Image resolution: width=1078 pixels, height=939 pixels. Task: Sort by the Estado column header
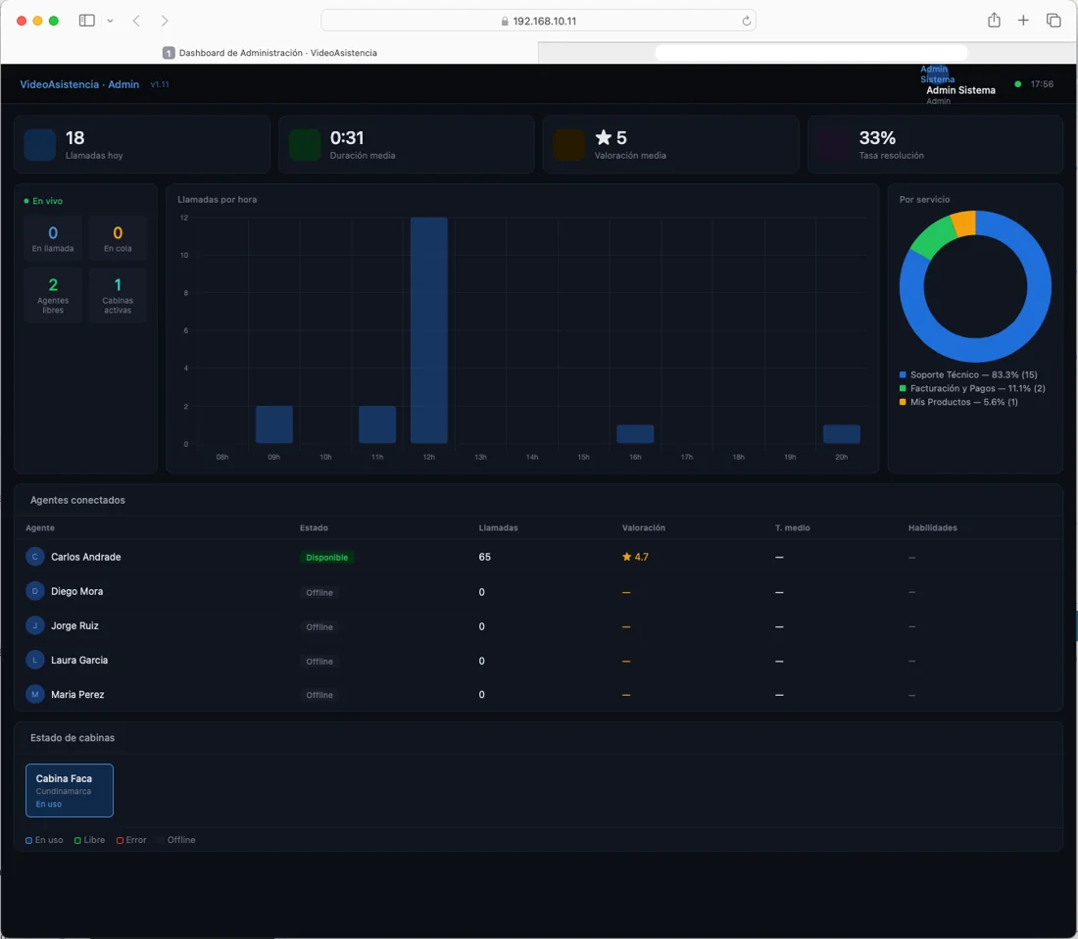(x=314, y=528)
